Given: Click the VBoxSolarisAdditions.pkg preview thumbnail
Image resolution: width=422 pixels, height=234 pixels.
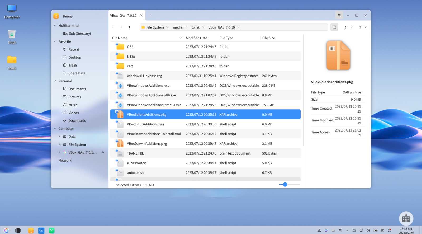Looking at the screenshot, I should 338,55.
